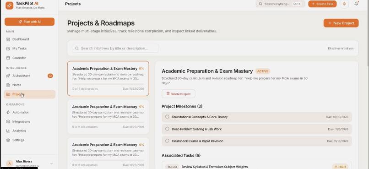This screenshot has height=169, width=369.
Task: Click the ACTIVE status badge
Action: (263, 71)
